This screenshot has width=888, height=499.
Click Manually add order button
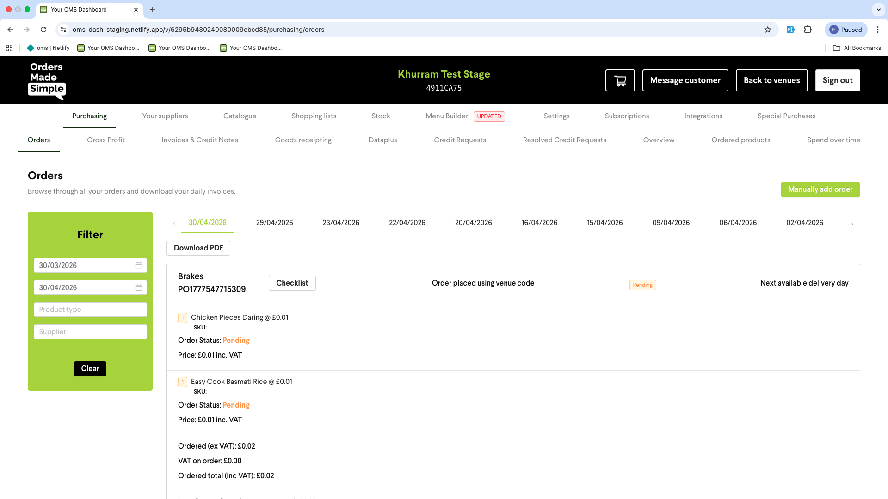pos(820,189)
